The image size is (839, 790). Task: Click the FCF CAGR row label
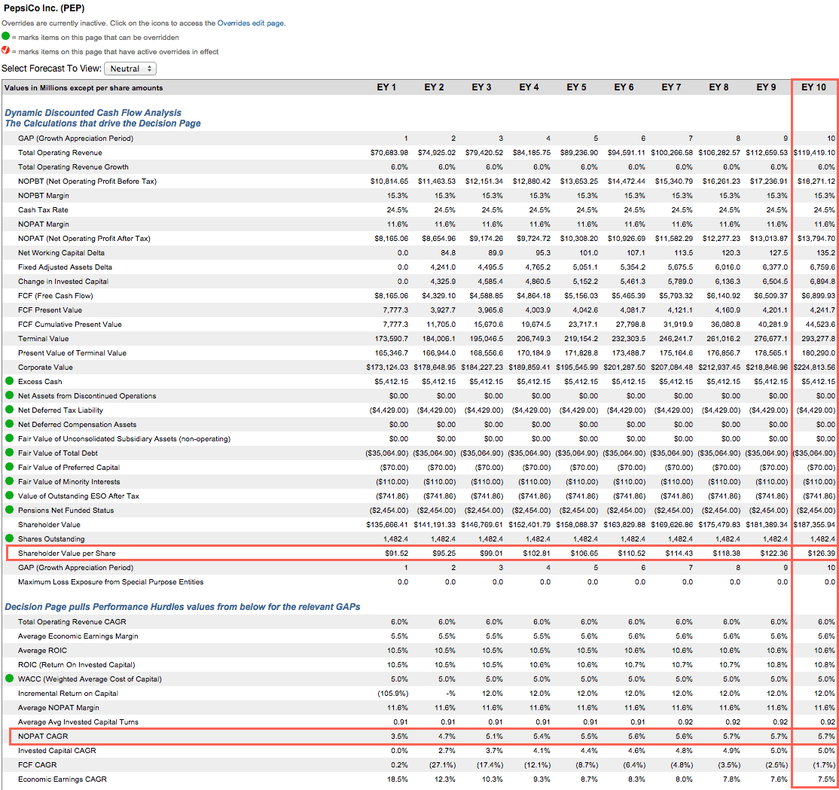tap(38, 765)
